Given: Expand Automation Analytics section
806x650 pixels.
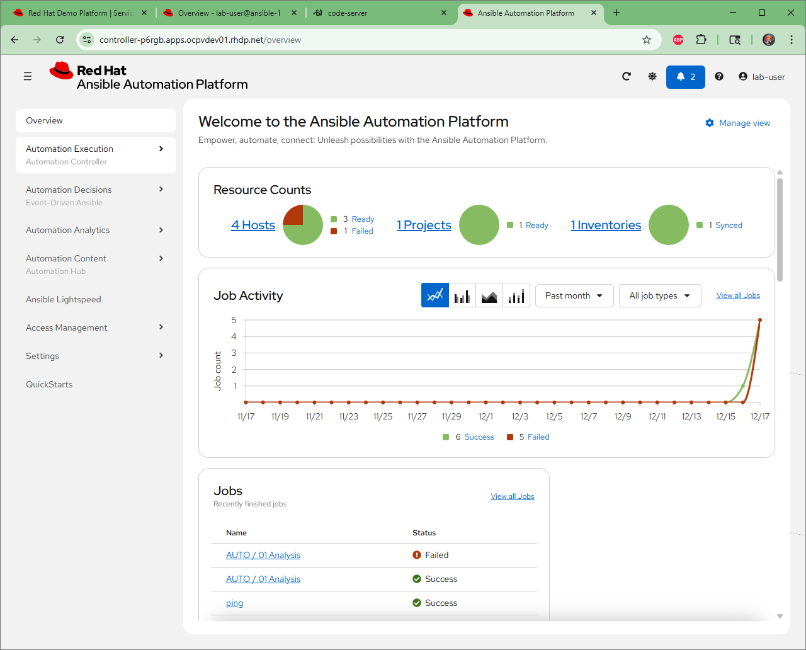Looking at the screenshot, I should click(96, 230).
